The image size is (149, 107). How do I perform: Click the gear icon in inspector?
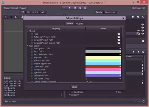tap(143, 52)
